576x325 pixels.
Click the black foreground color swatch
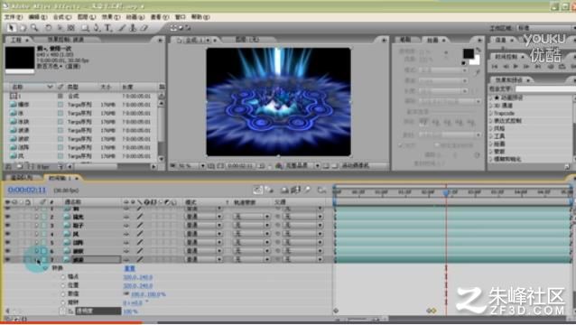[x=468, y=53]
